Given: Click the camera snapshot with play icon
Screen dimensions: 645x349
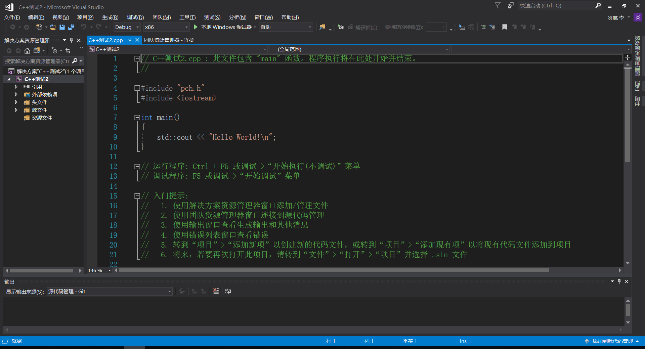Looking at the screenshot, I should [x=341, y=27].
